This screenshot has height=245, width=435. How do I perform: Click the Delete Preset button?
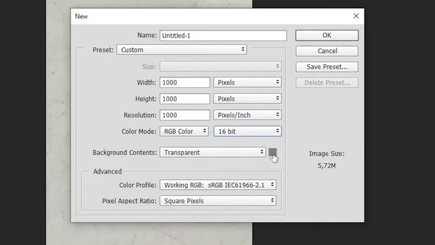click(327, 83)
